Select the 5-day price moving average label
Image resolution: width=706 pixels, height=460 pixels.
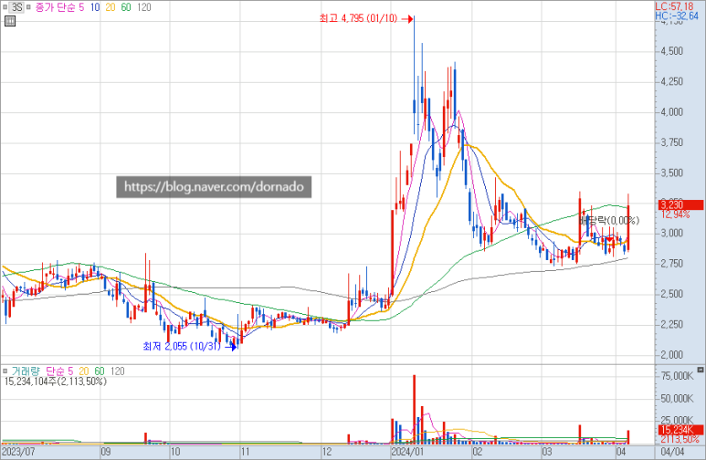[83, 7]
